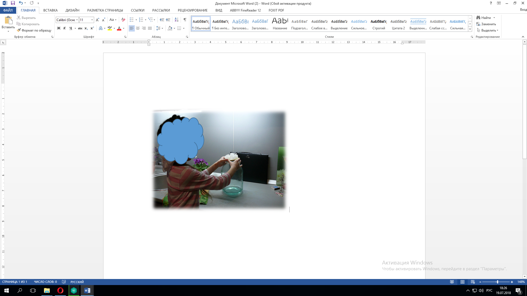This screenshot has height=296, width=527.
Task: Select the inserted photo in the document
Action: pos(219,160)
